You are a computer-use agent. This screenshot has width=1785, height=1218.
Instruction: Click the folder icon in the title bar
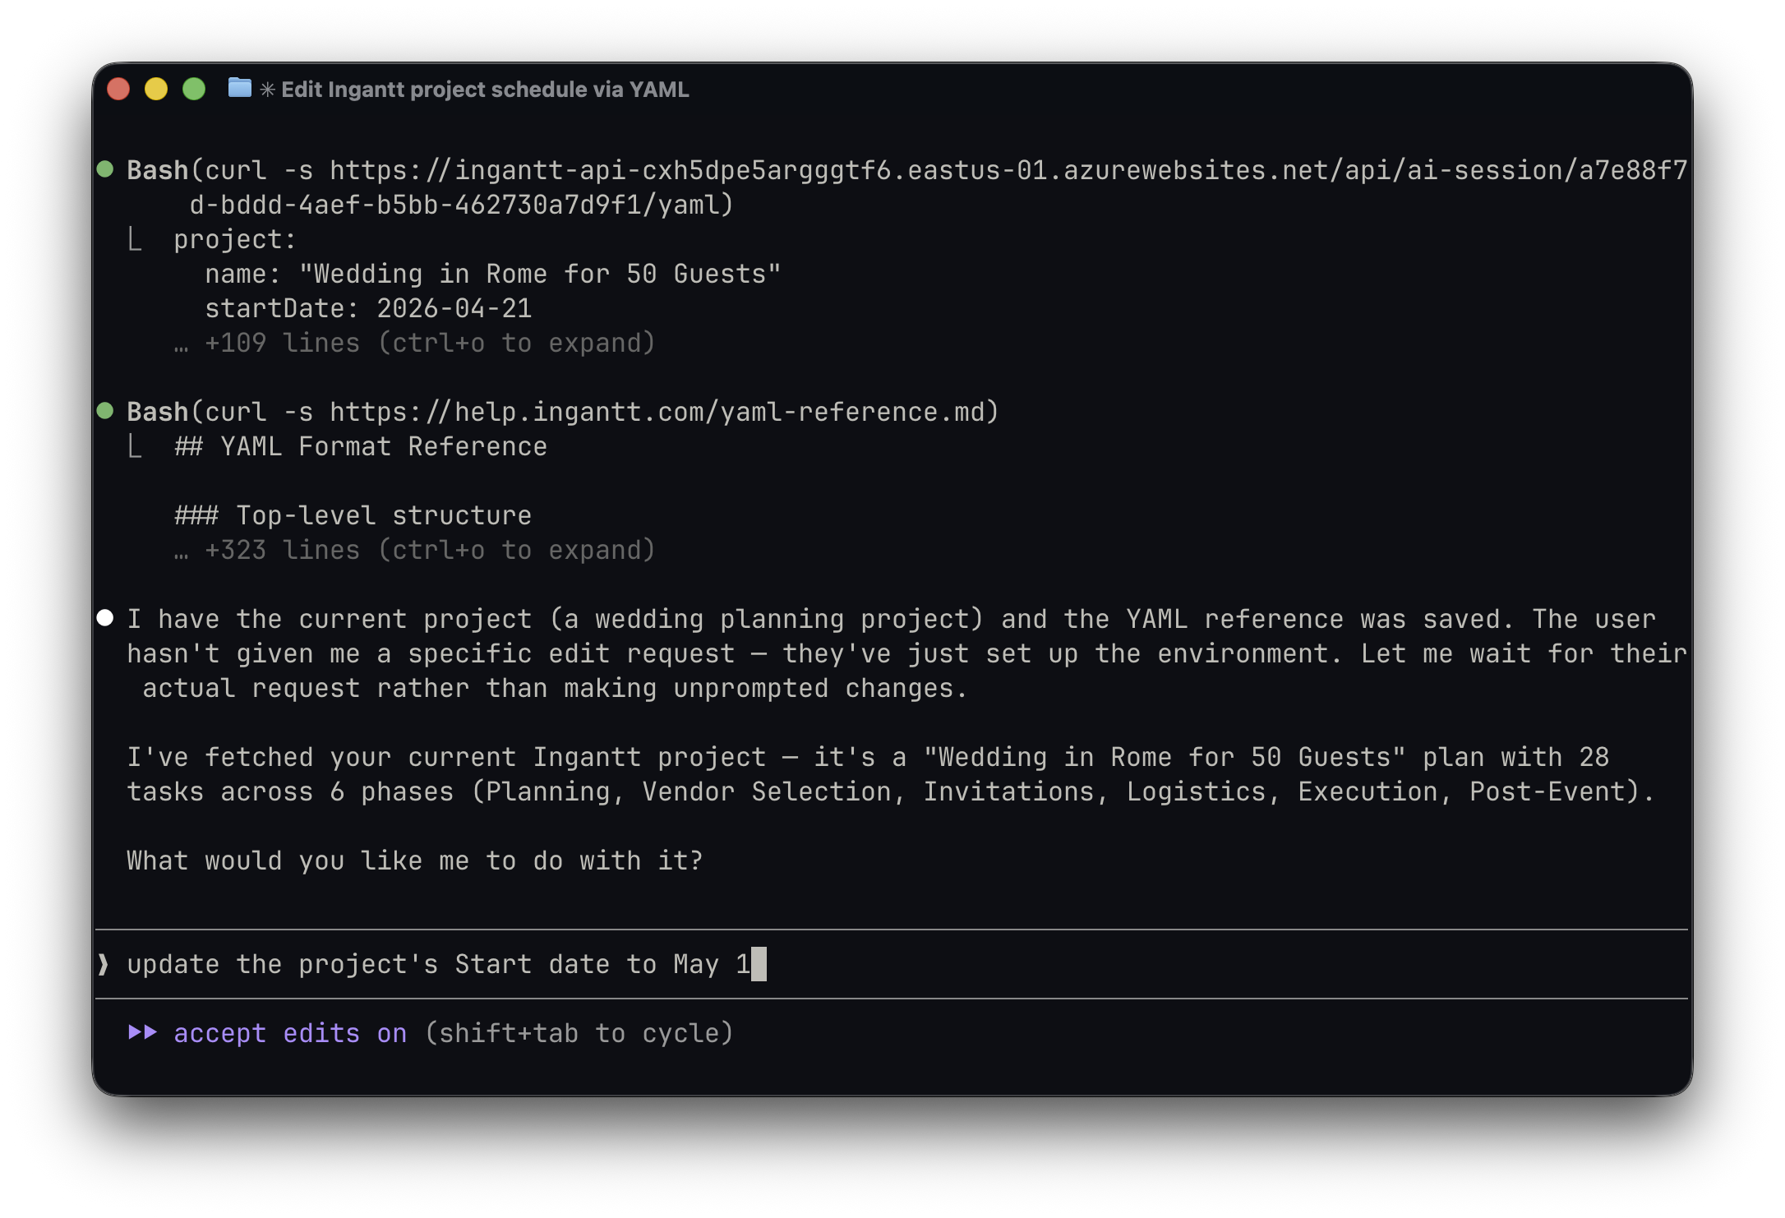tap(238, 89)
